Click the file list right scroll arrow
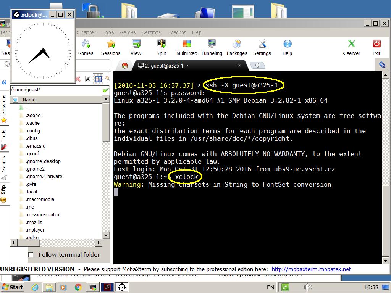This screenshot has height=293, width=391. 99,243
